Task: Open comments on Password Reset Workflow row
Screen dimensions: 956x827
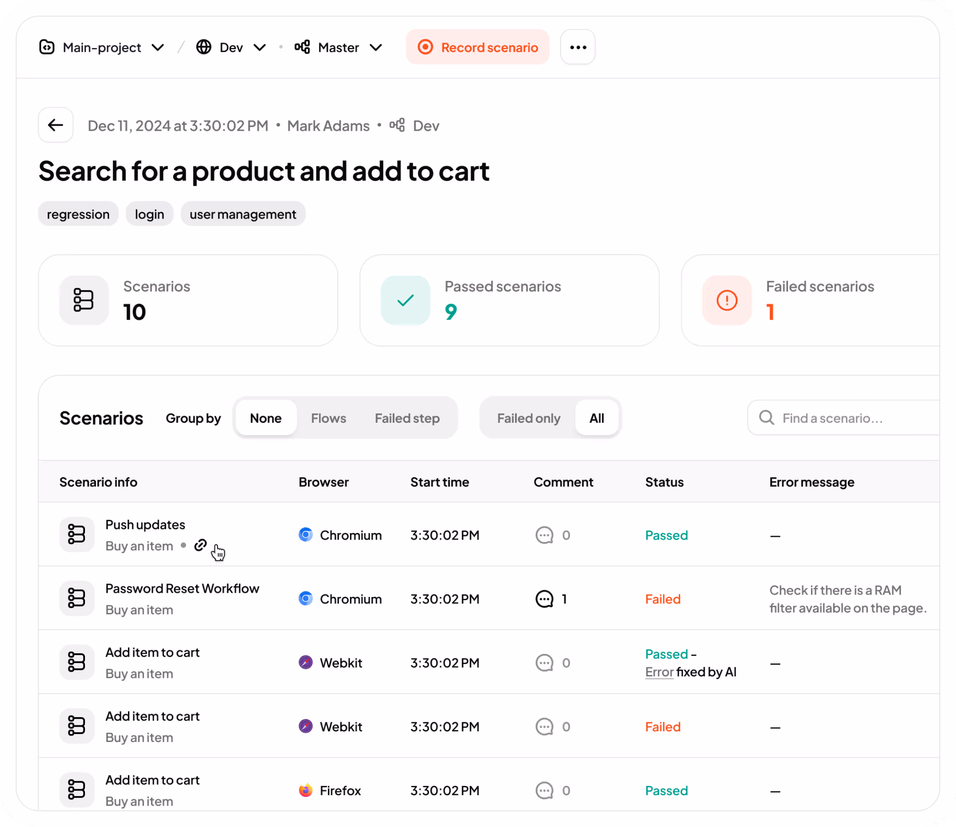Action: click(x=545, y=599)
